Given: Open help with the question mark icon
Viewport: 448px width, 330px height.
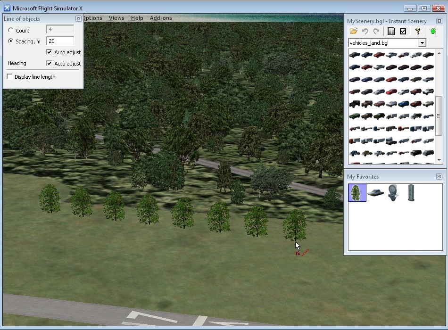Looking at the screenshot, I should 417,32.
